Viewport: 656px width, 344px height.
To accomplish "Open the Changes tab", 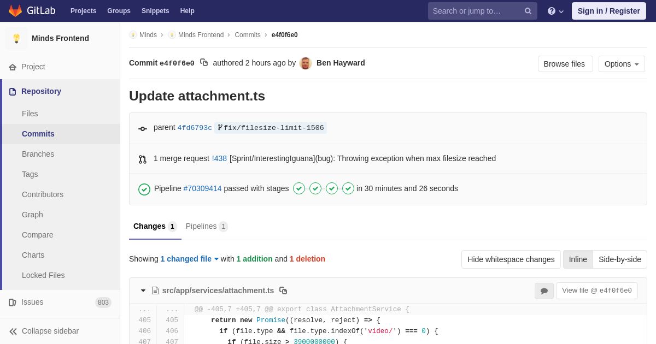I will click(155, 226).
